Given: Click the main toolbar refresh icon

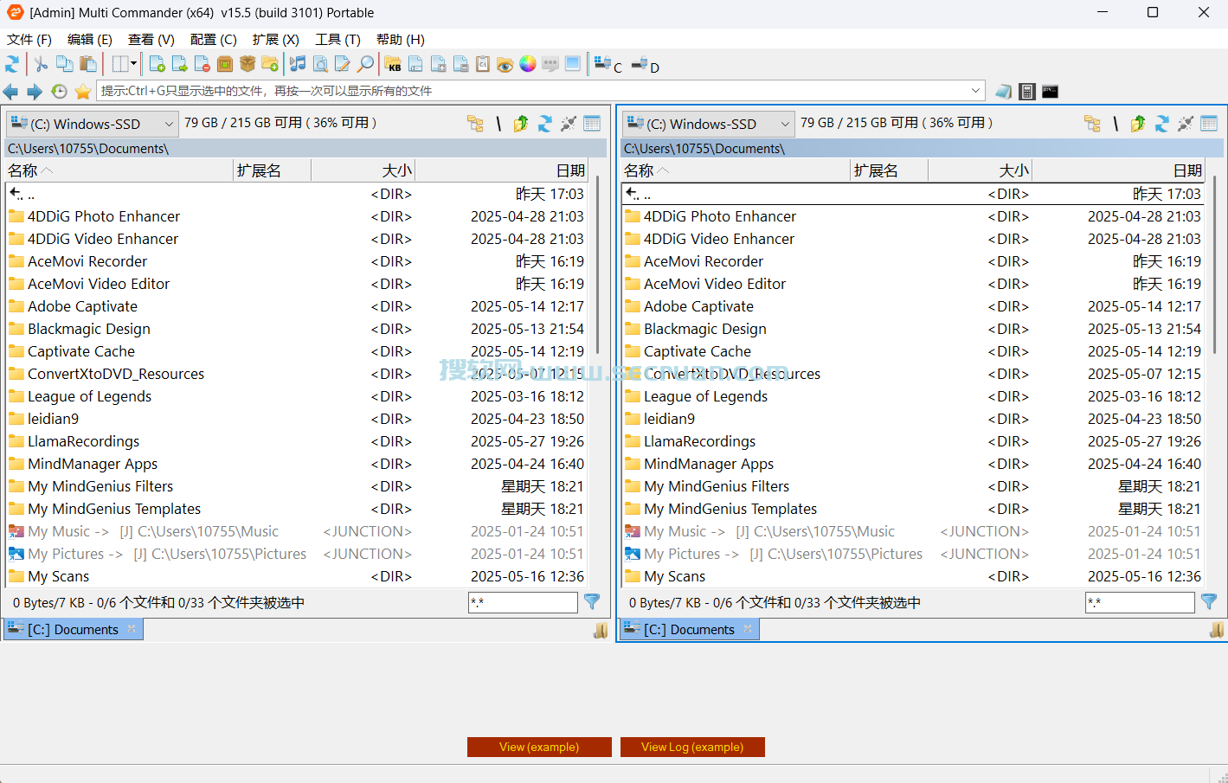Looking at the screenshot, I should click(12, 64).
